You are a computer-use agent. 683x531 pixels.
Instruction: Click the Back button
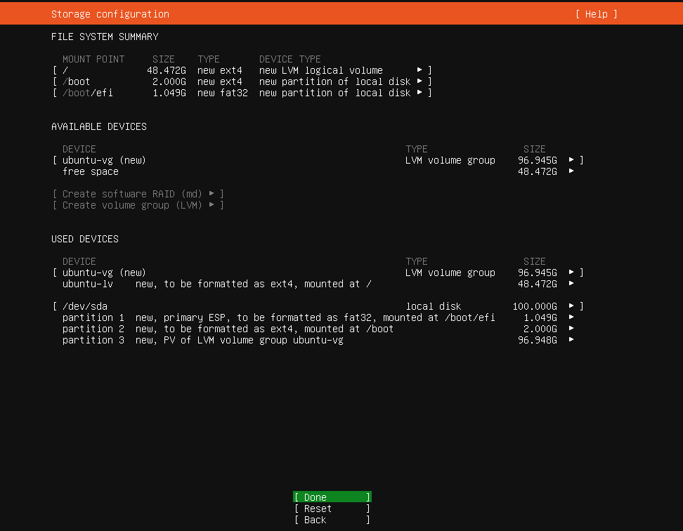point(331,520)
